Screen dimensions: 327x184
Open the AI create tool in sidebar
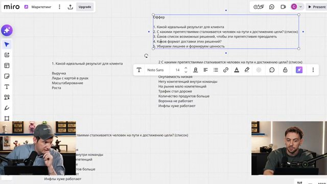(7, 55)
